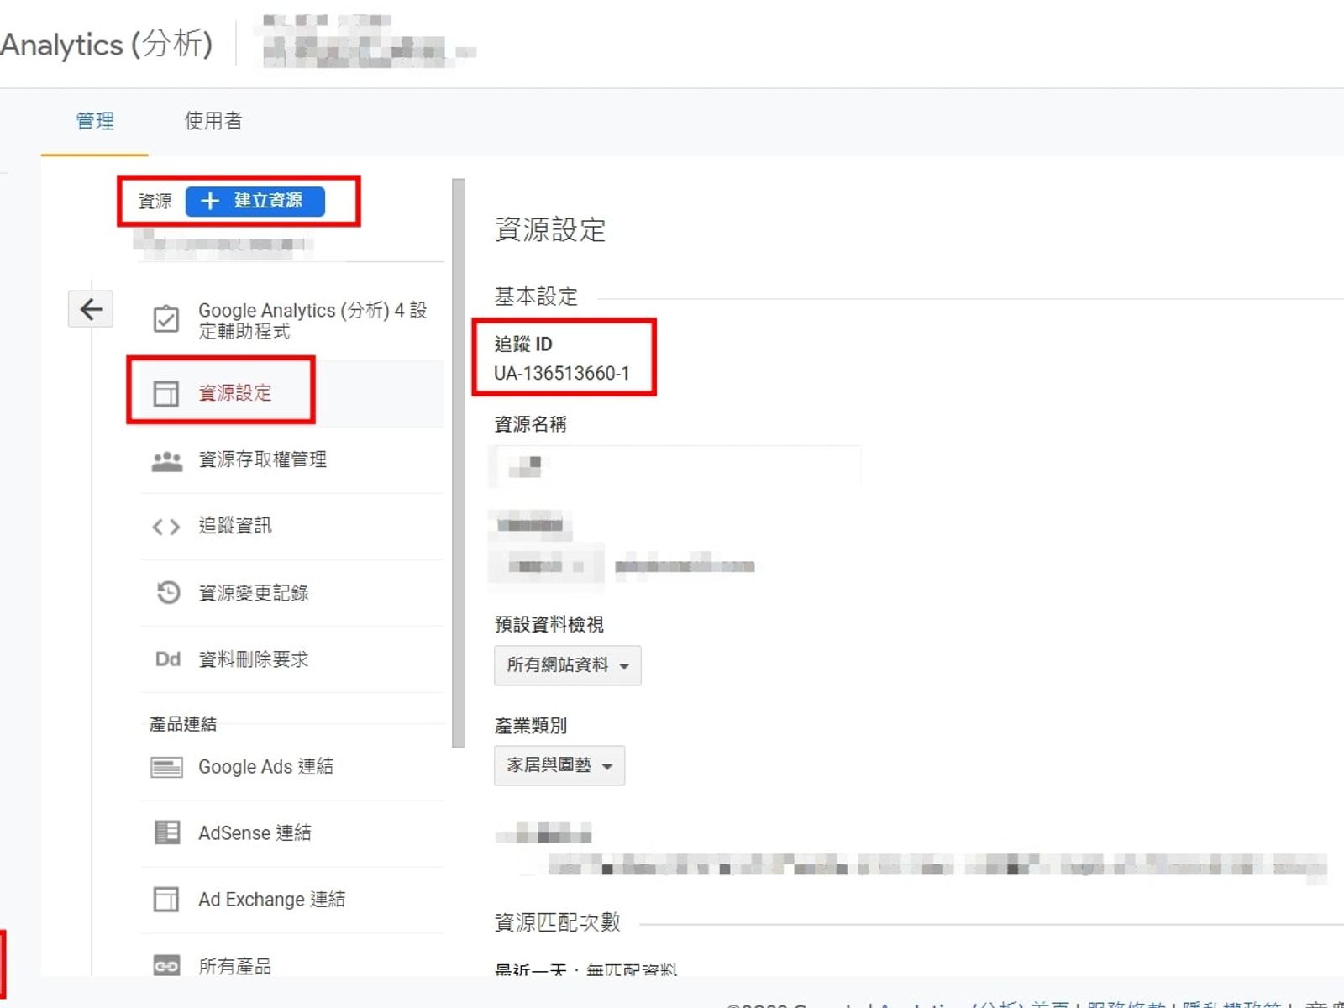Create a new property with 建立資源
Image resolution: width=1344 pixels, height=1008 pixels.
[x=255, y=201]
